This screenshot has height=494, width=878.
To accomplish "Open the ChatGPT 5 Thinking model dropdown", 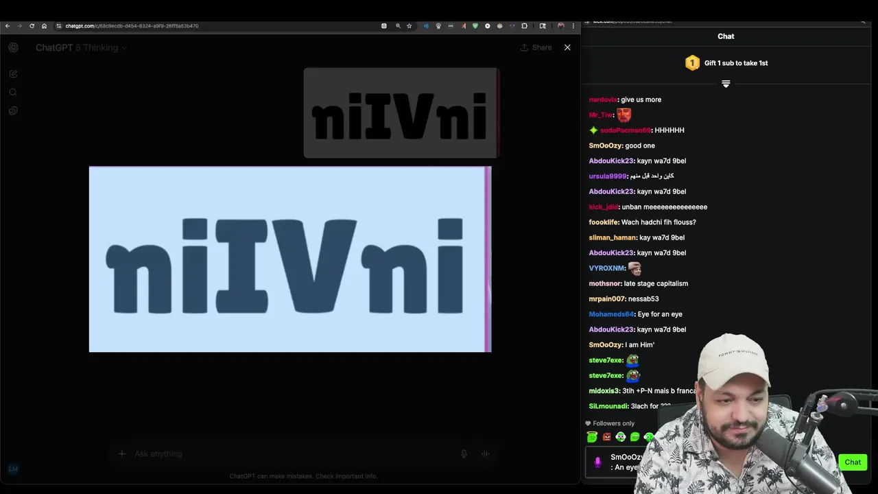I will tap(82, 47).
